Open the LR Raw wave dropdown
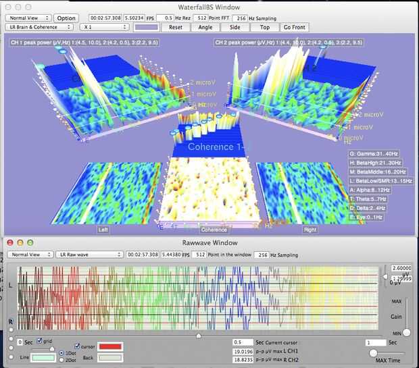Viewport: 419px width, 368px height. (89, 255)
